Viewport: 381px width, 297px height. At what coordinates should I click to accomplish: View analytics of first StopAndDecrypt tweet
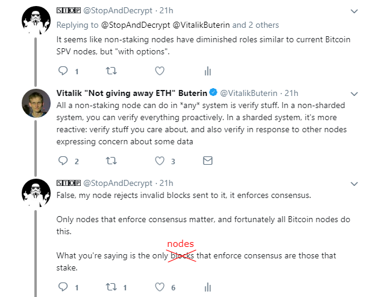tap(208, 71)
